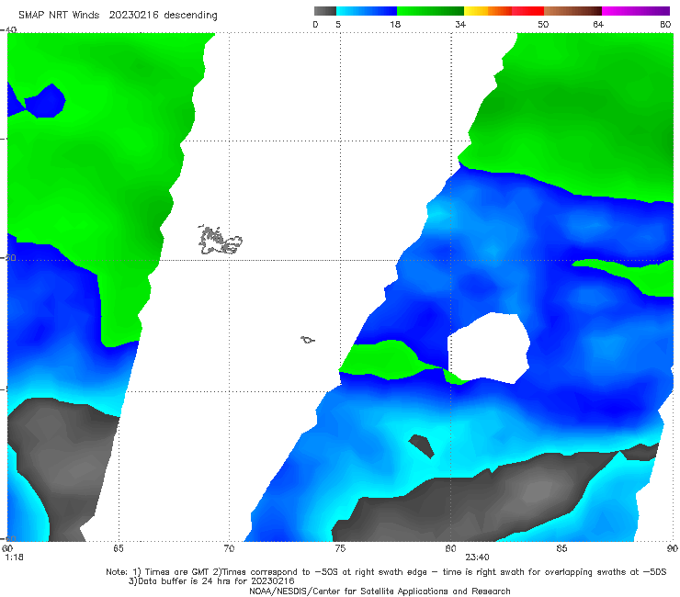
Task: Click the white data gap inside the blue swath
Action: coord(489,348)
